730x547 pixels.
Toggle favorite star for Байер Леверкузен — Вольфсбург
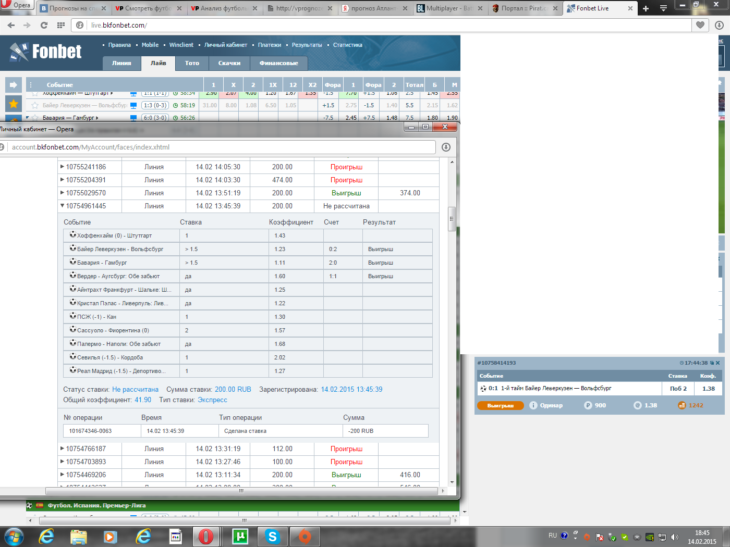point(35,105)
